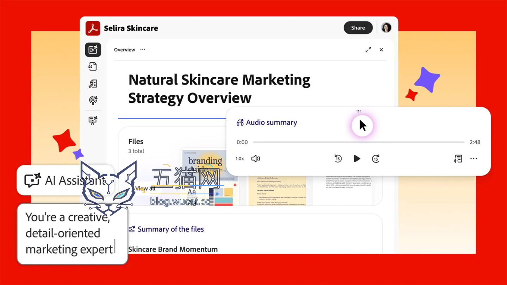Click the Selira Skincare title
Image resolution: width=507 pixels, height=285 pixels.
click(131, 28)
